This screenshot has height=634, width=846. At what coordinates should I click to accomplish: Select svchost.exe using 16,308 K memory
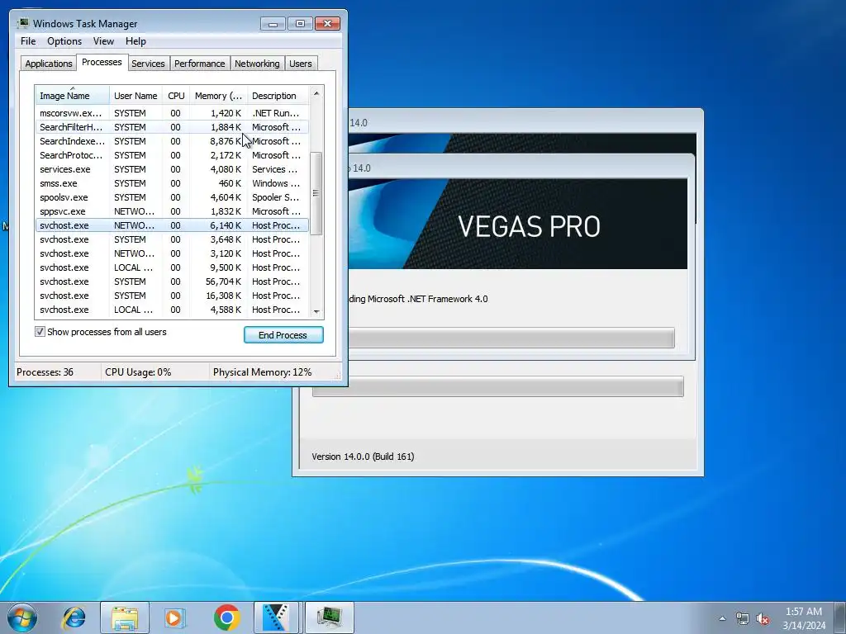[172, 296]
